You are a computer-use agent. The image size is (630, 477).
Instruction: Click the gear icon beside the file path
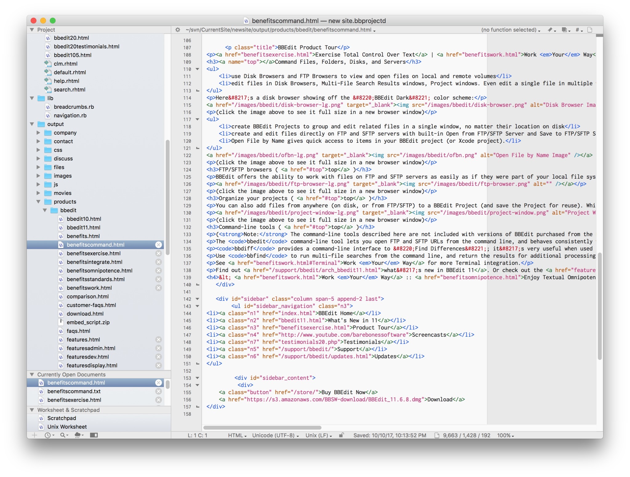pos(177,30)
